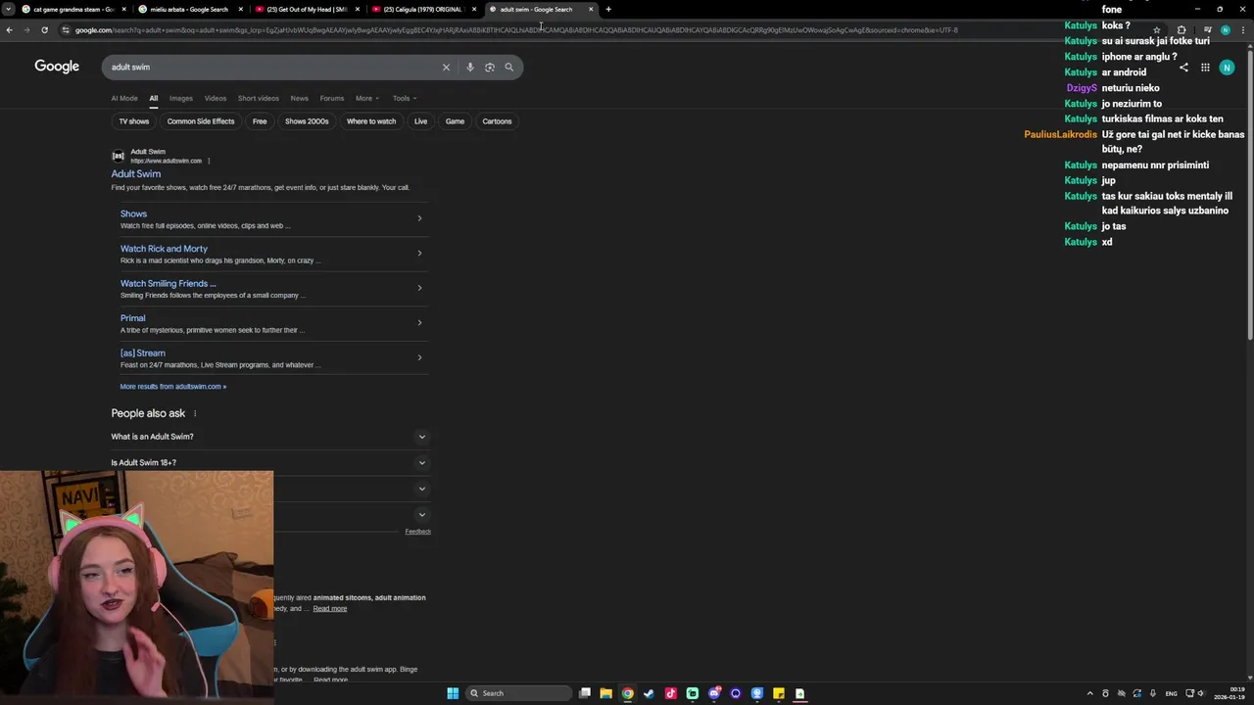Viewport: 1254px width, 705px height.
Task: Select the 'Free' filter chip
Action: [260, 121]
